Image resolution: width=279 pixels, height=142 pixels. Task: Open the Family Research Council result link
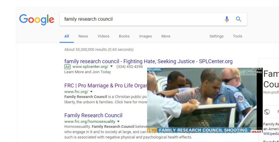pyautogui.click(x=93, y=115)
